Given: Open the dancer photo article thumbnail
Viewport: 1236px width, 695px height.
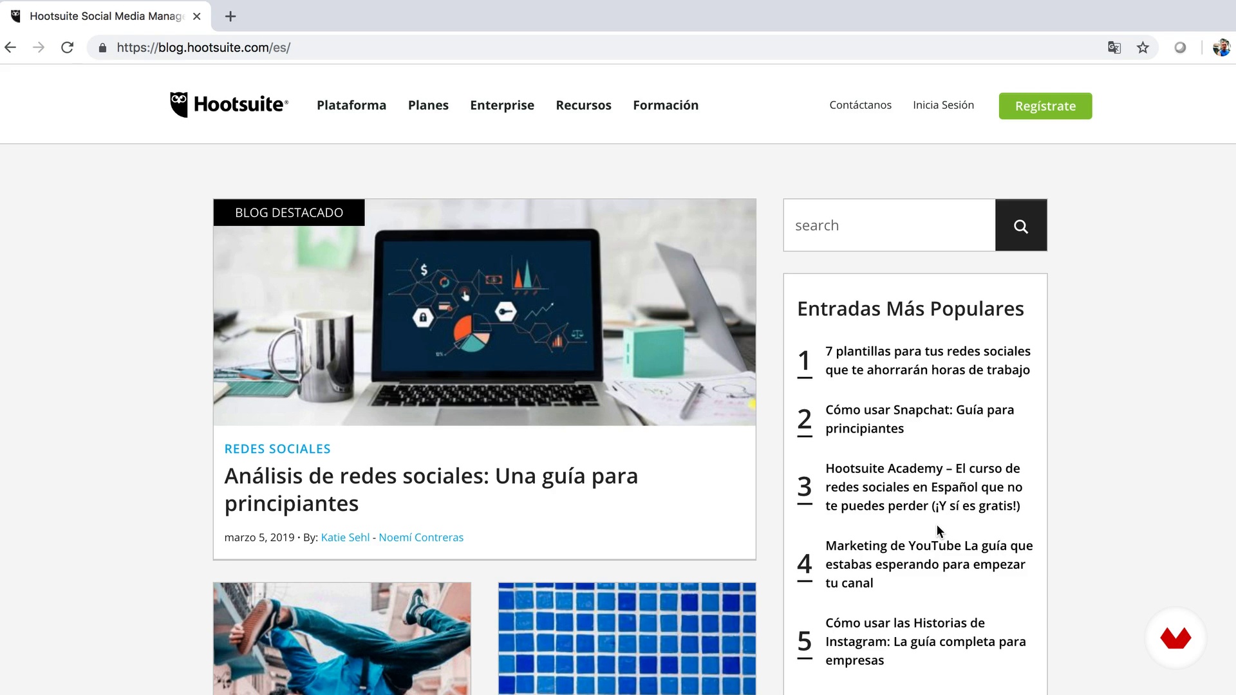Looking at the screenshot, I should pyautogui.click(x=342, y=638).
